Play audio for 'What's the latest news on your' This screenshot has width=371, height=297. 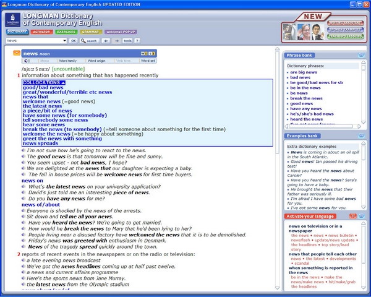click(23, 186)
